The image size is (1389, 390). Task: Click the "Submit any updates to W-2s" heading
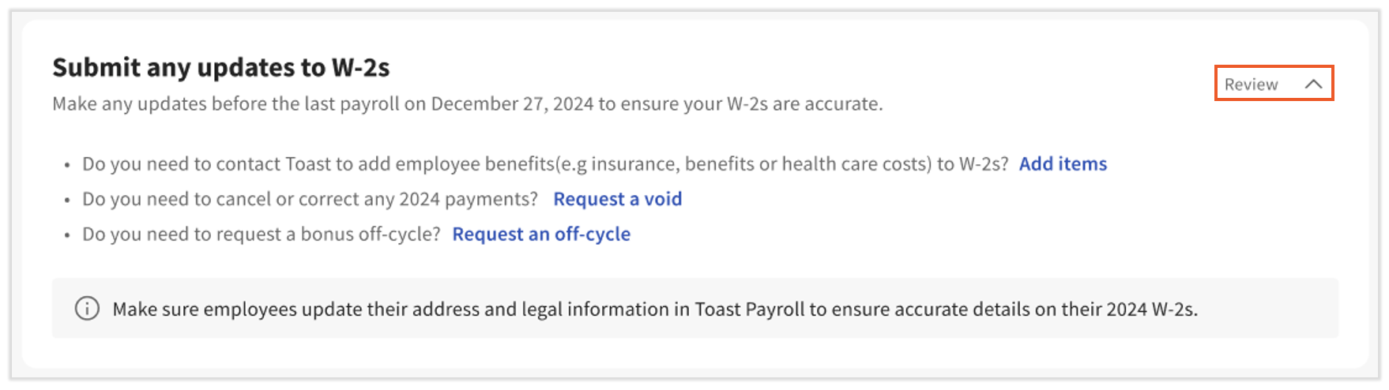[221, 68]
